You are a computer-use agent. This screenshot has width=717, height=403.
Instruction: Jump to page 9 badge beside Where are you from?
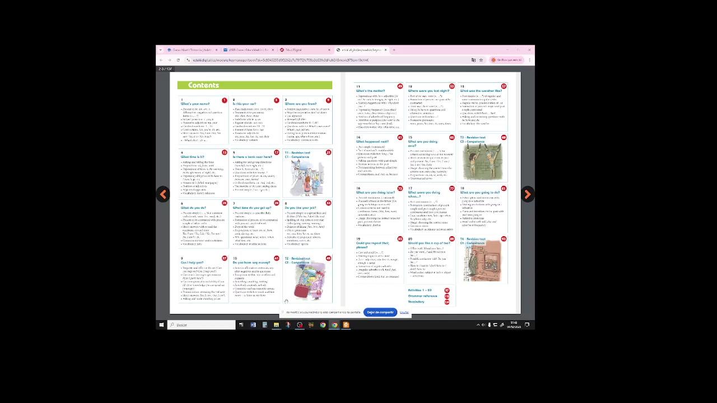328,100
